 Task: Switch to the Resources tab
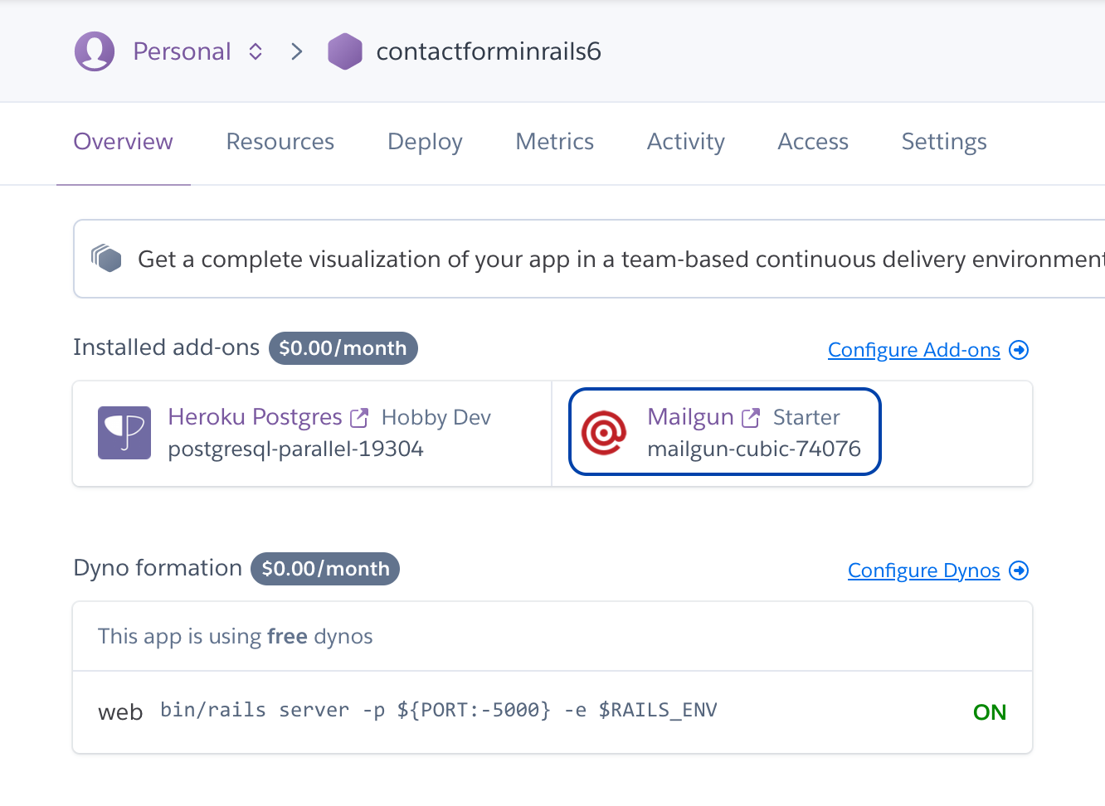tap(280, 142)
